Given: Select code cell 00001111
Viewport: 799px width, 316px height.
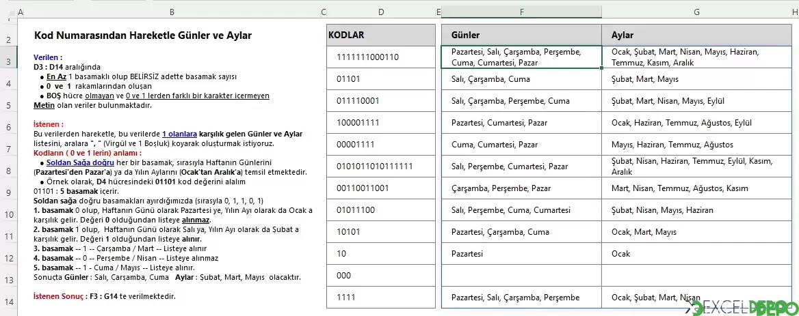Looking at the screenshot, I should coord(381,145).
